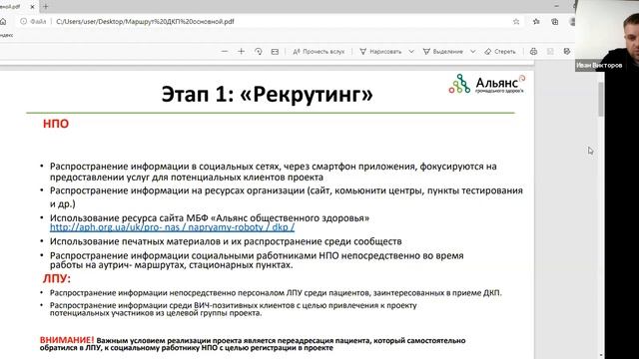This screenshot has height=359, width=639.
Task: Click the Альянс logo on slide
Action: [x=487, y=84]
